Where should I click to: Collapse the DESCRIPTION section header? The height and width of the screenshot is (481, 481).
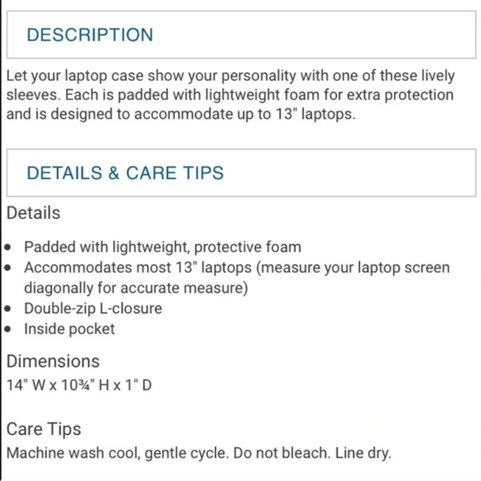point(90,35)
